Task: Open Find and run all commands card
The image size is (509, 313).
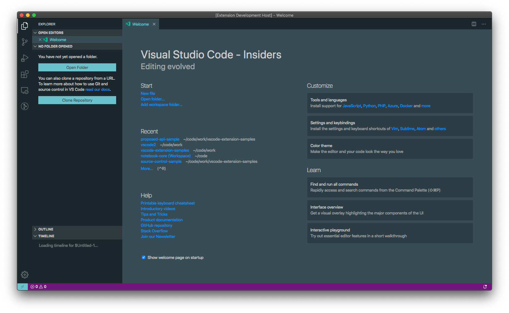Action: pos(390,187)
